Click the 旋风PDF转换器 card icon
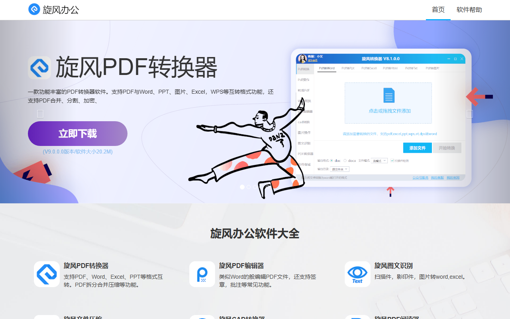The width and height of the screenshot is (510, 319). tap(47, 274)
